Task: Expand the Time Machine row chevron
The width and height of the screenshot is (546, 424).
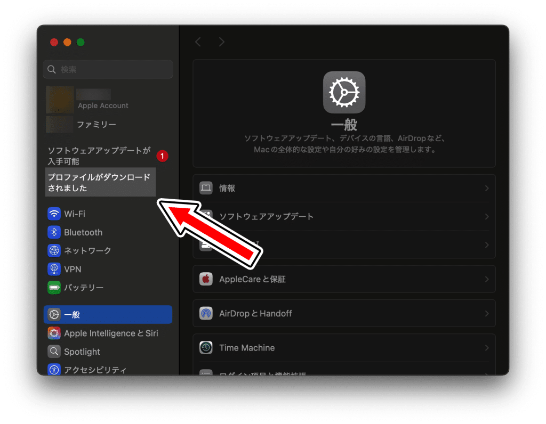Action: pyautogui.click(x=486, y=348)
